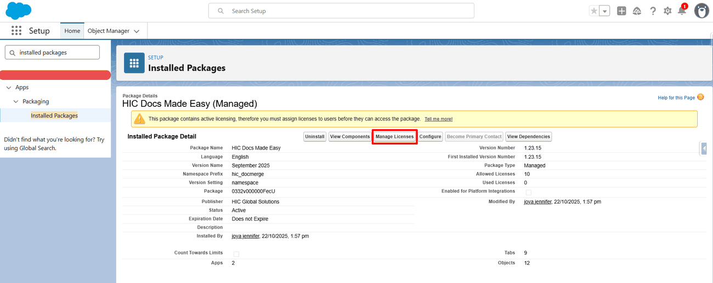Open the App Launcher dots grid
The height and width of the screenshot is (283, 713).
(16, 31)
